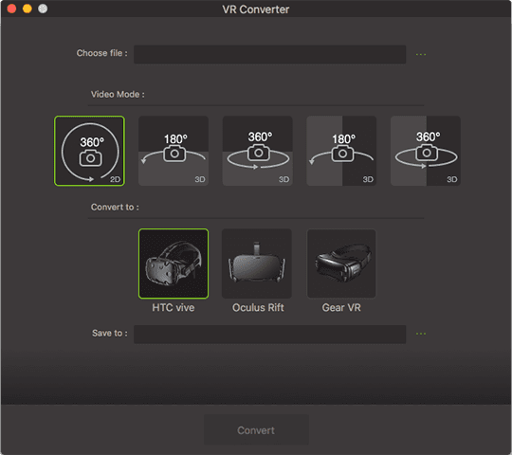The image size is (512, 455).
Task: Click the Gear VR text label
Action: click(x=341, y=307)
